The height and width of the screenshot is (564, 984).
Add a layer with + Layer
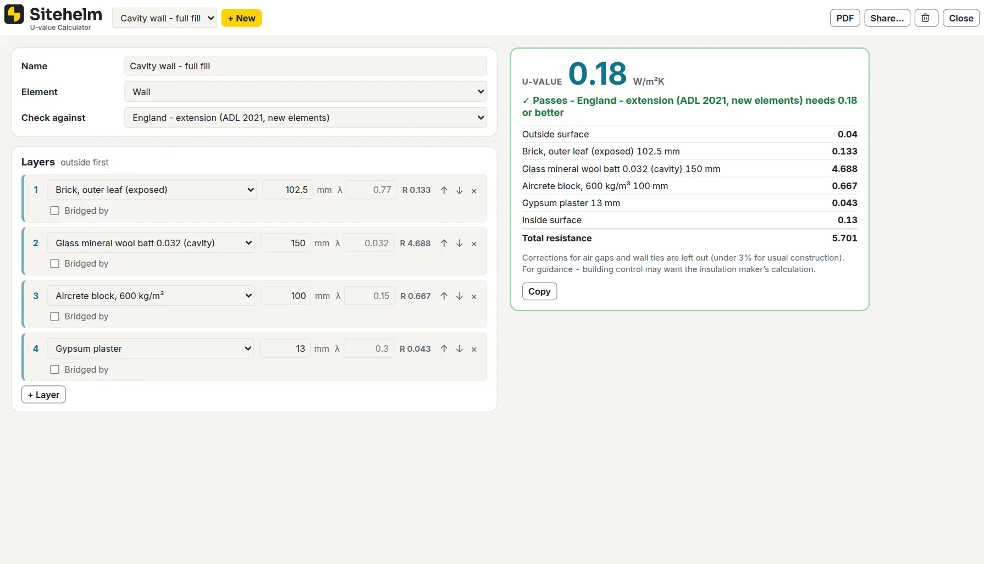click(x=43, y=395)
